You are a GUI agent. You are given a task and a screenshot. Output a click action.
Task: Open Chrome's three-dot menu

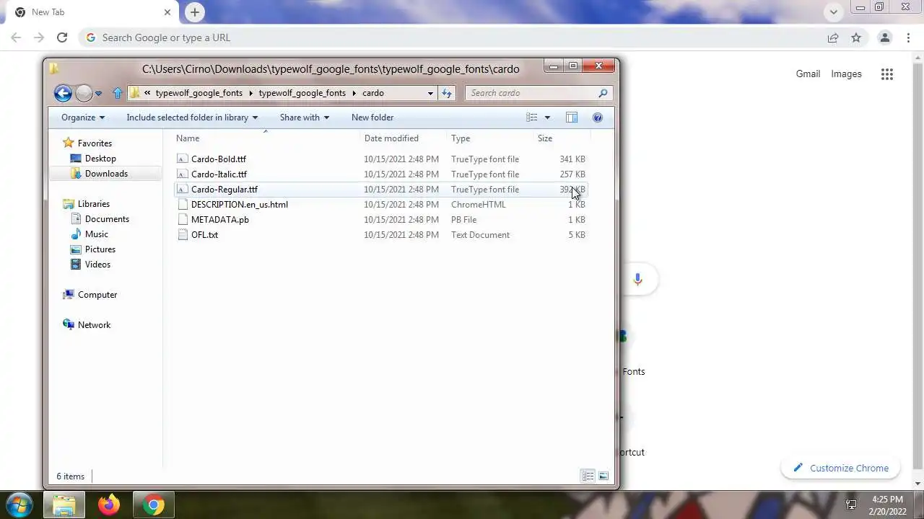pyautogui.click(x=907, y=37)
